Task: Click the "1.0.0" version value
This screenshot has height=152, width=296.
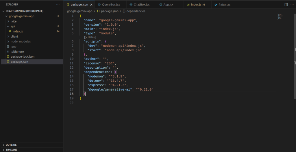Action: (112, 25)
